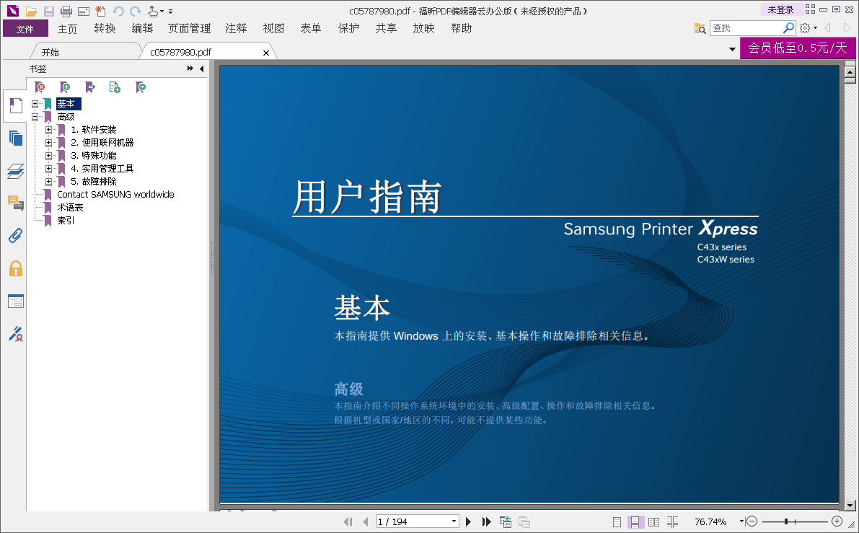The image size is (859, 533).
Task: Delete the selected bookmark icon
Action: click(40, 87)
